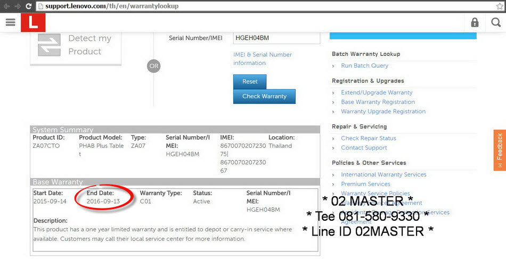Open IMEI & Serial Number information link
This screenshot has width=506, height=259.
point(263,59)
